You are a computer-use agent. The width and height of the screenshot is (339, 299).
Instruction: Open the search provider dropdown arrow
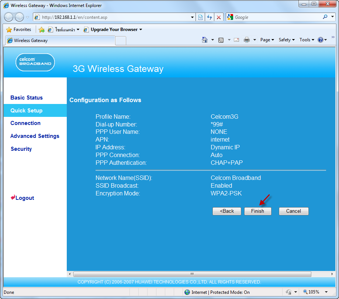pyautogui.click(x=332, y=17)
